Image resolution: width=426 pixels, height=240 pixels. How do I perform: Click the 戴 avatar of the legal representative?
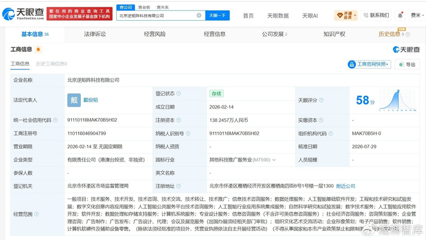[74, 100]
